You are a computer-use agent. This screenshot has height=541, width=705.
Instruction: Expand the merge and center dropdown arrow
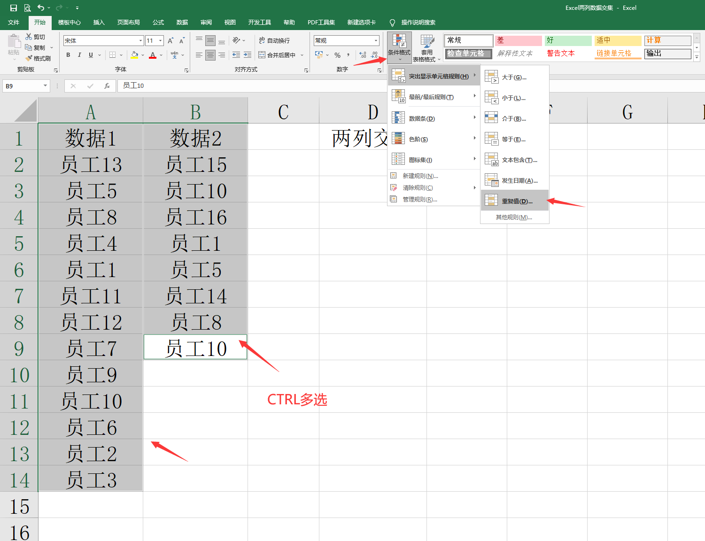point(302,55)
